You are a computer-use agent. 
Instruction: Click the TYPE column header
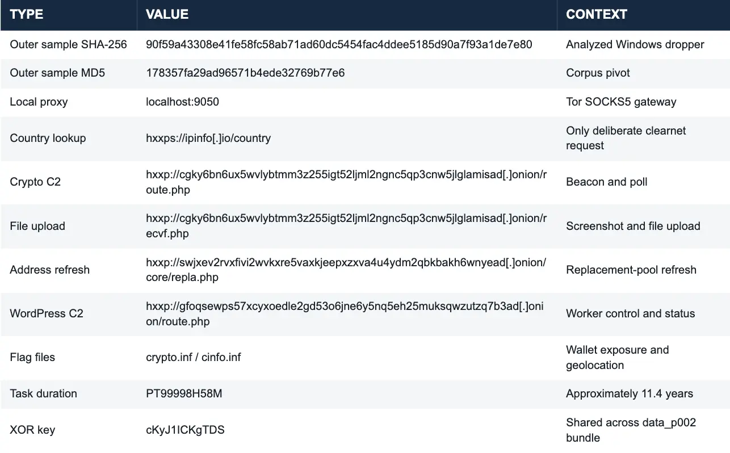tap(26, 15)
